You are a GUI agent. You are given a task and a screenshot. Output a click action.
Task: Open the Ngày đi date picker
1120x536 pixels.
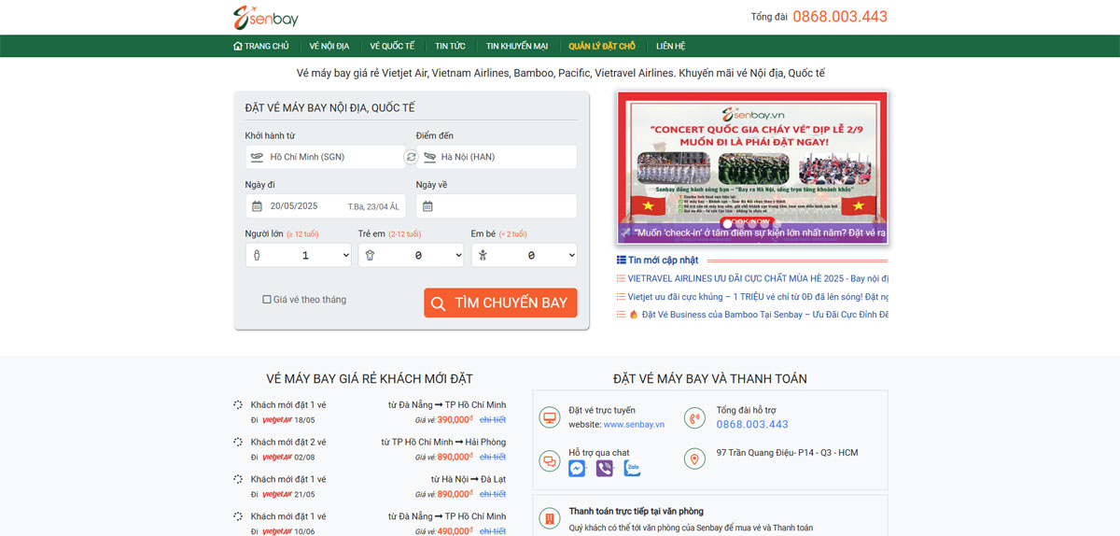(326, 206)
